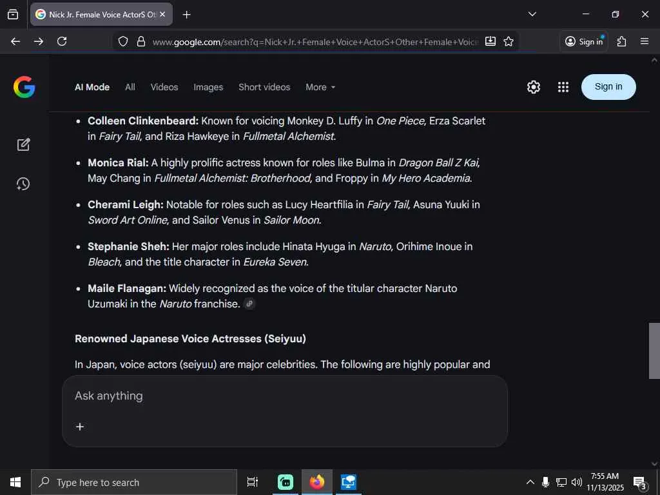
Task: Click the Cherami Leigh name text
Action: pos(126,204)
